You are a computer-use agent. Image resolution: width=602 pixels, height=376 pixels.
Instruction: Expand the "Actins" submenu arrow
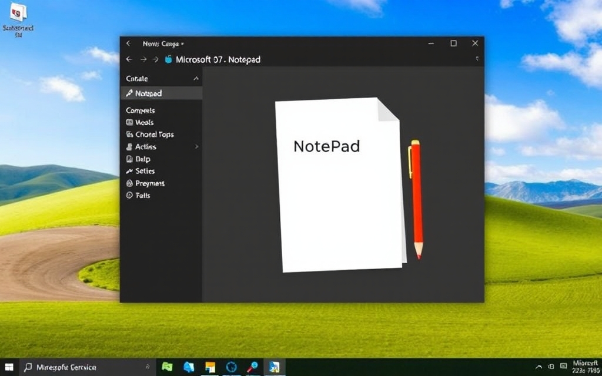tap(196, 146)
